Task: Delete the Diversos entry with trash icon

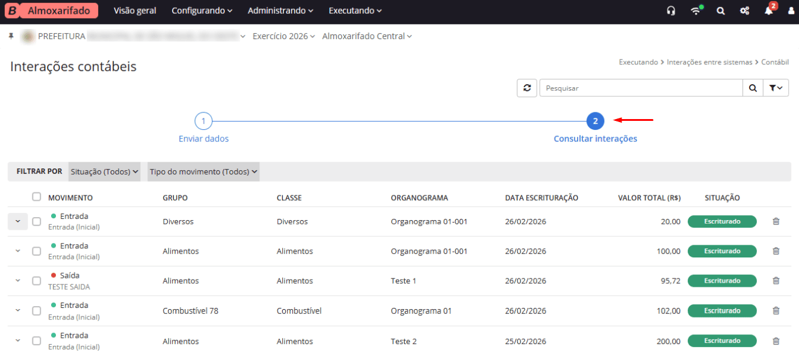Action: click(x=776, y=221)
